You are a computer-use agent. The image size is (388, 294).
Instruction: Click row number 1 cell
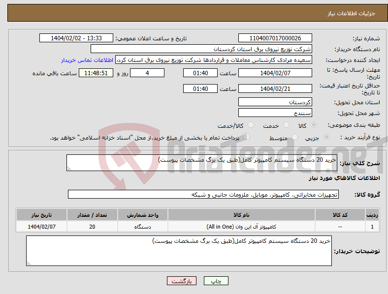[x=372, y=227]
